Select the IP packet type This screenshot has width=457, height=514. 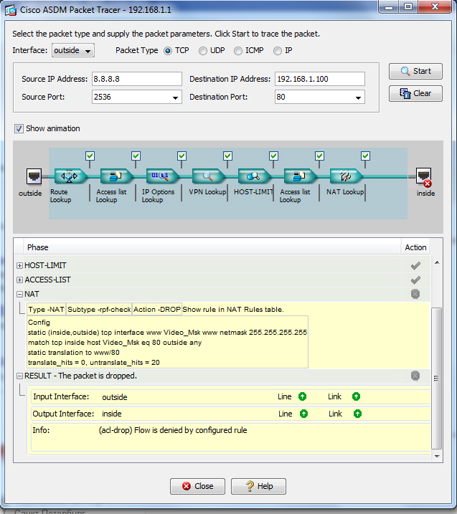278,51
